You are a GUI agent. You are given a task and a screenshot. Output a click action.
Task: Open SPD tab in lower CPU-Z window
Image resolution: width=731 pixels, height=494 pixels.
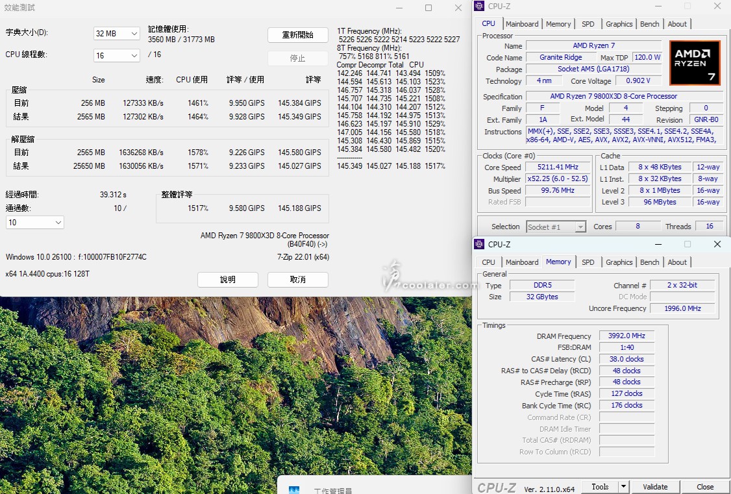(x=588, y=262)
